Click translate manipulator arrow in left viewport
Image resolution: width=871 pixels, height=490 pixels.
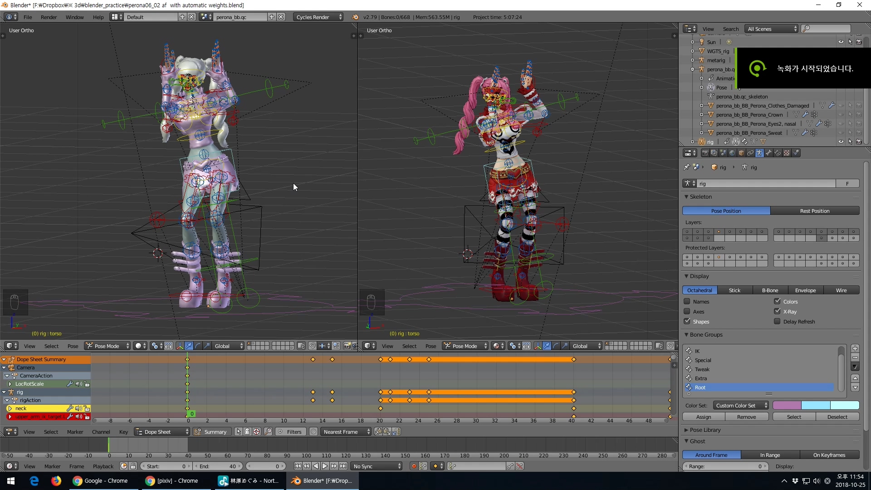(x=189, y=346)
